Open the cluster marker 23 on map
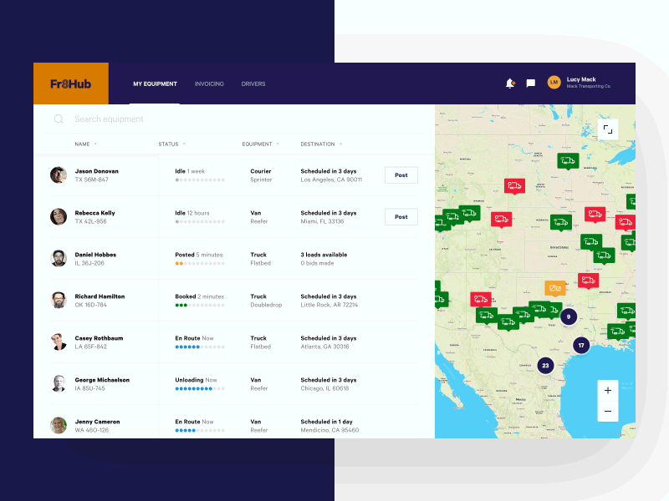This screenshot has height=501, width=669. [545, 365]
